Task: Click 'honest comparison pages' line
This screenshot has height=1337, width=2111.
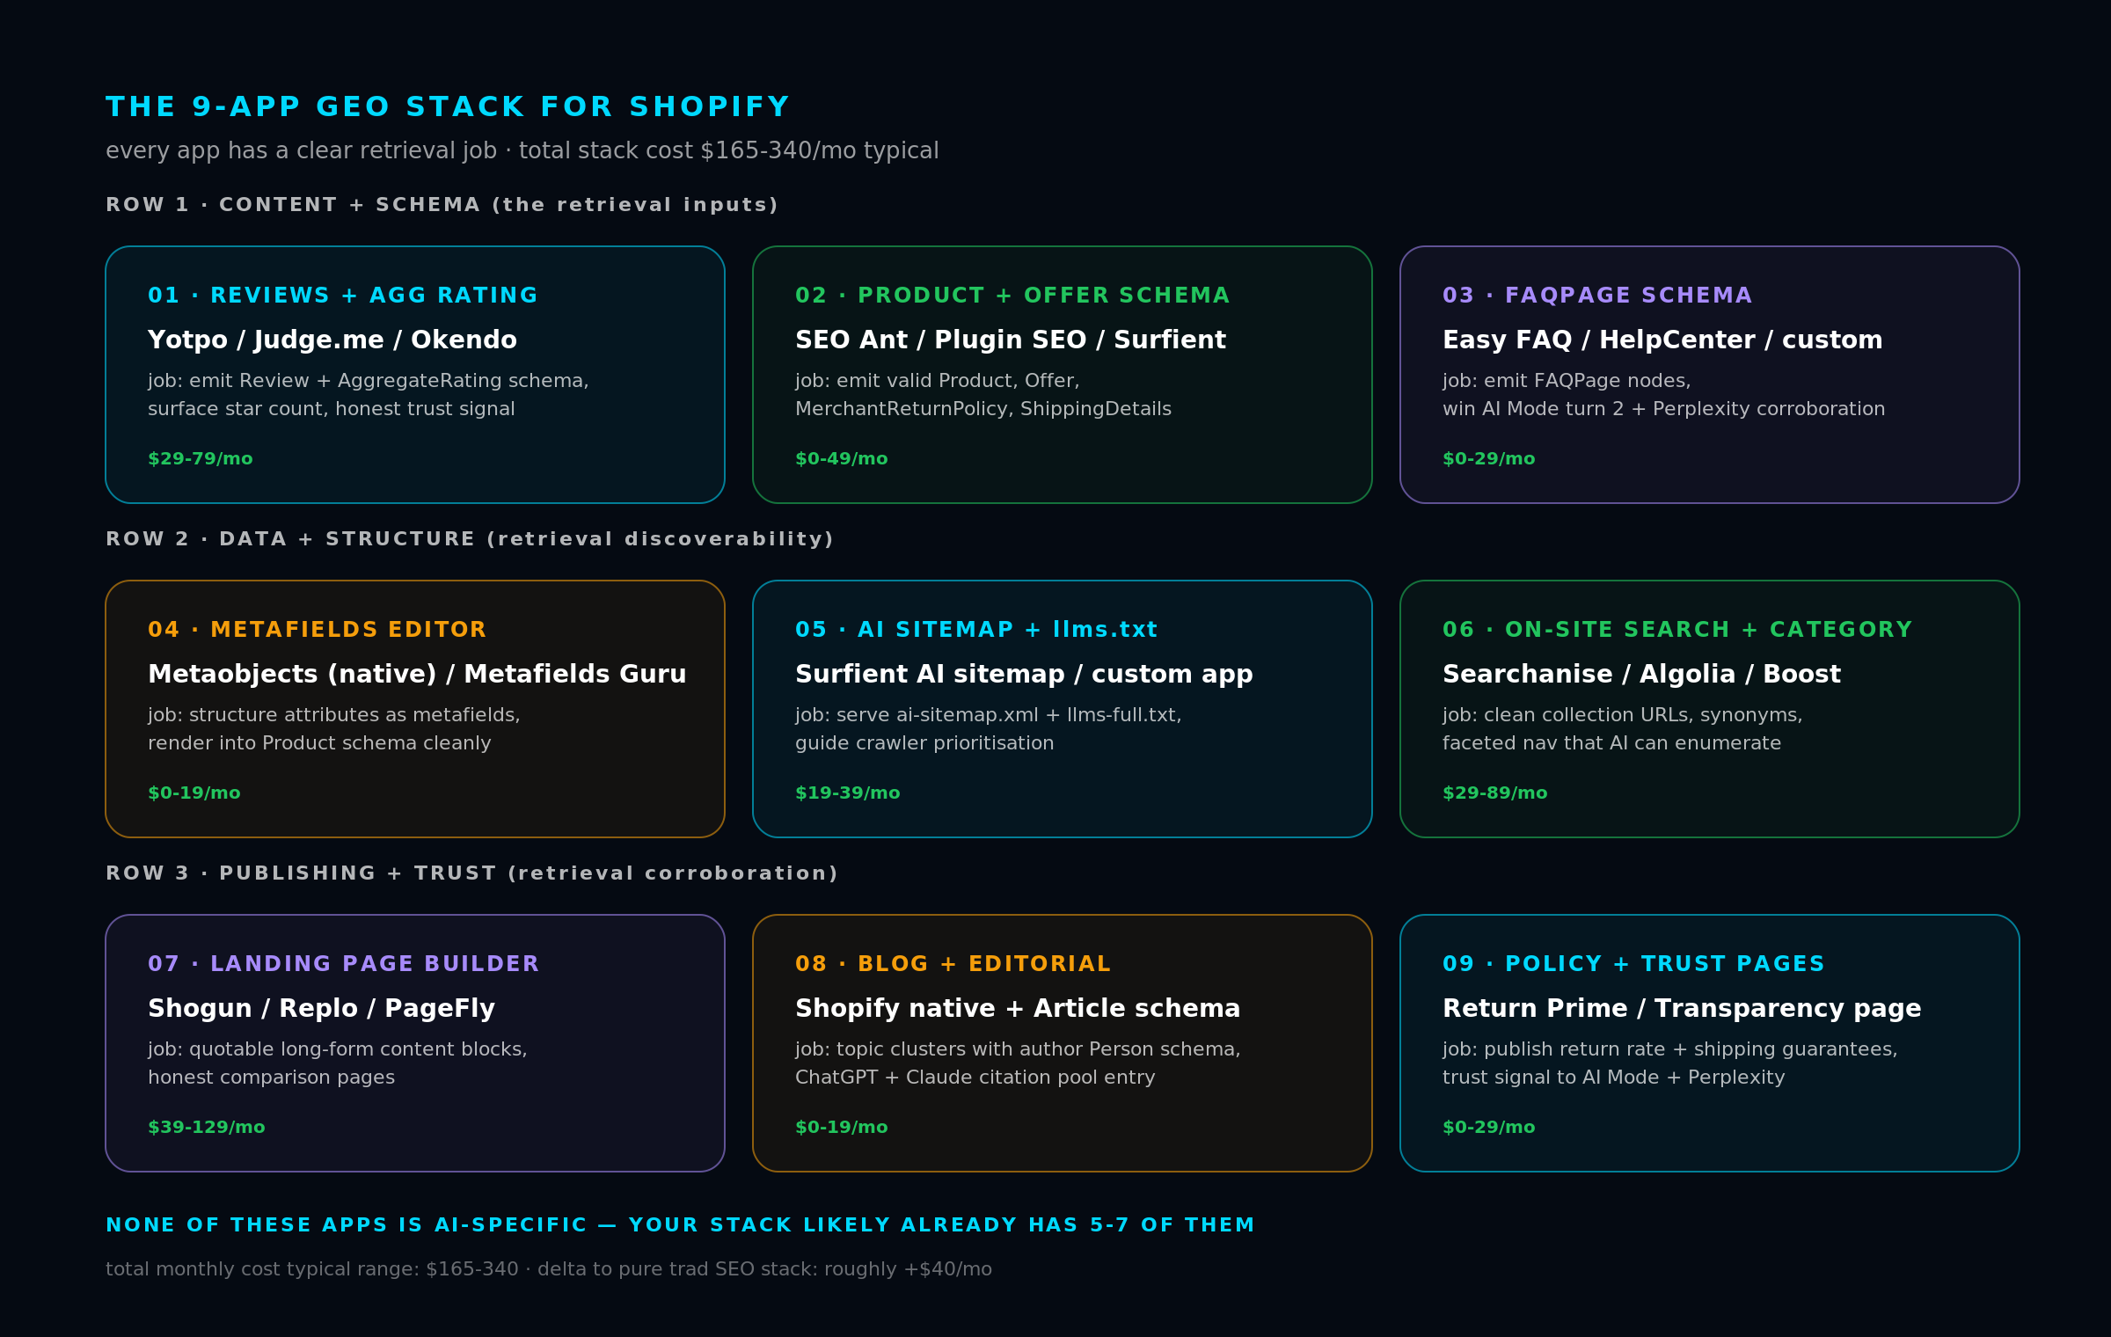Action: (x=271, y=1078)
